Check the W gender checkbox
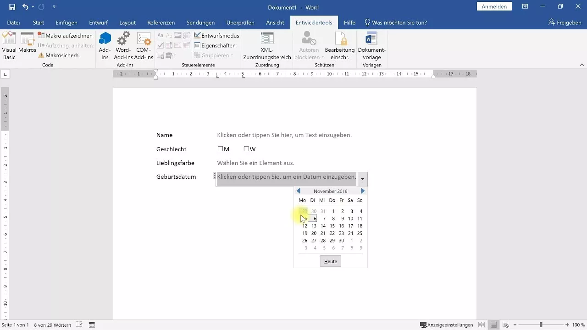The image size is (587, 330). click(x=246, y=148)
